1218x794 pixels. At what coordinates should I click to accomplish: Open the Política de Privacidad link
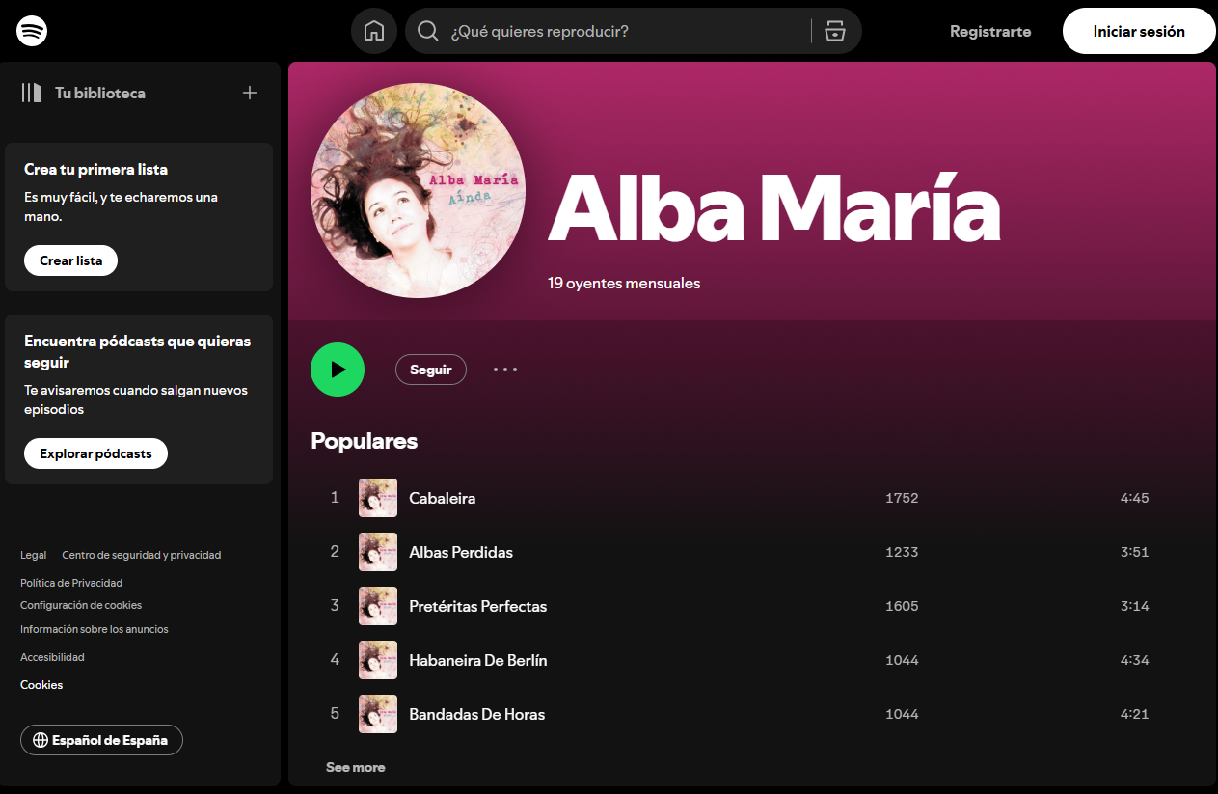[71, 583]
